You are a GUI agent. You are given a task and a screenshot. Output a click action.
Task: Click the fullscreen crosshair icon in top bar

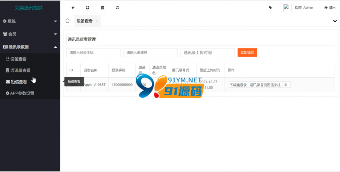pos(88,8)
